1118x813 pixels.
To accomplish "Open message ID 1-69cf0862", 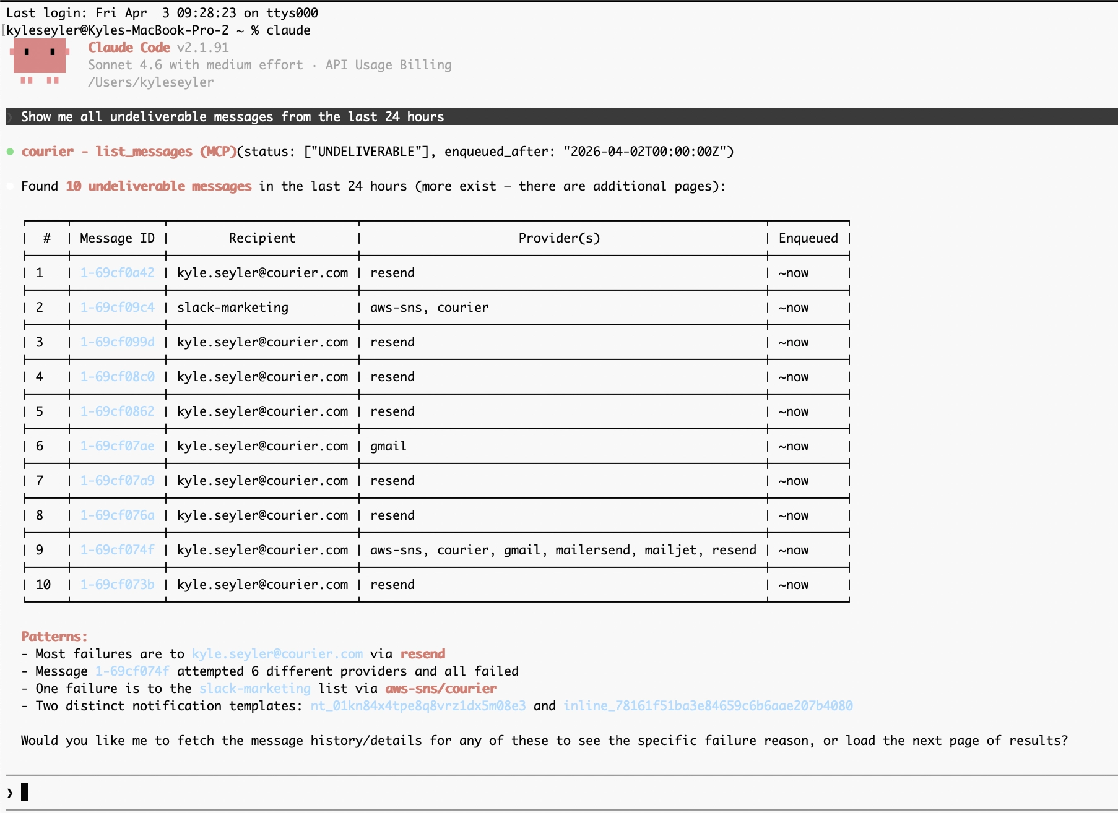I will (x=117, y=411).
